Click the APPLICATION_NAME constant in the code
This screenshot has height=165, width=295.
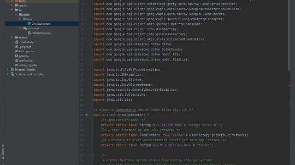click(x=167, y=125)
